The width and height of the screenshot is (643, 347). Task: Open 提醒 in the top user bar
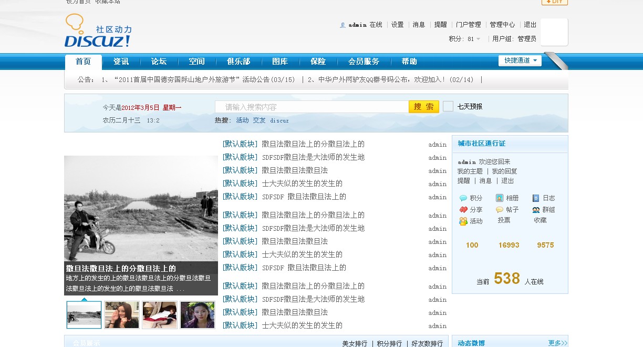click(x=440, y=25)
